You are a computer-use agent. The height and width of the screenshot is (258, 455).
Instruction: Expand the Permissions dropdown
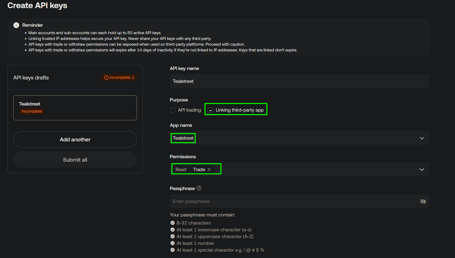(422, 169)
